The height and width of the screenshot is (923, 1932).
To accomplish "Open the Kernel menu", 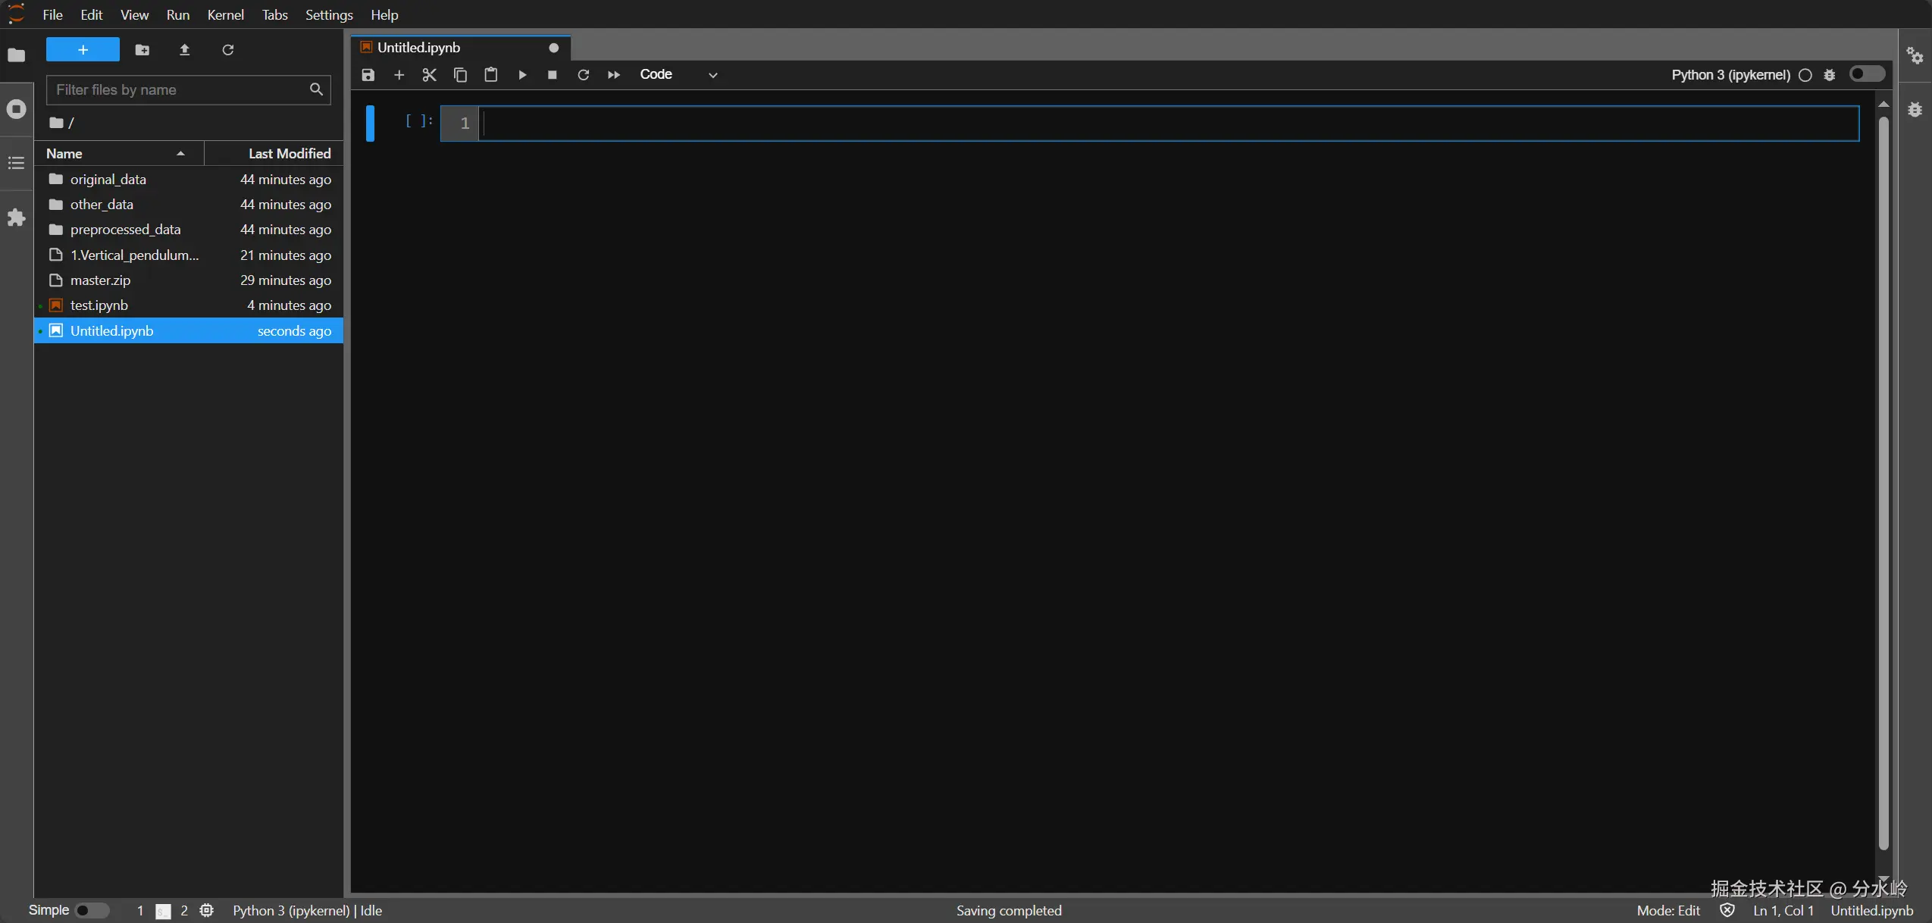I will (x=225, y=14).
